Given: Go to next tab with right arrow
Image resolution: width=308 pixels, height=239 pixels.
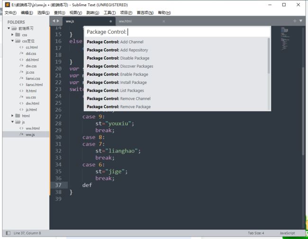Looking at the screenshot, I should click(x=58, y=21).
